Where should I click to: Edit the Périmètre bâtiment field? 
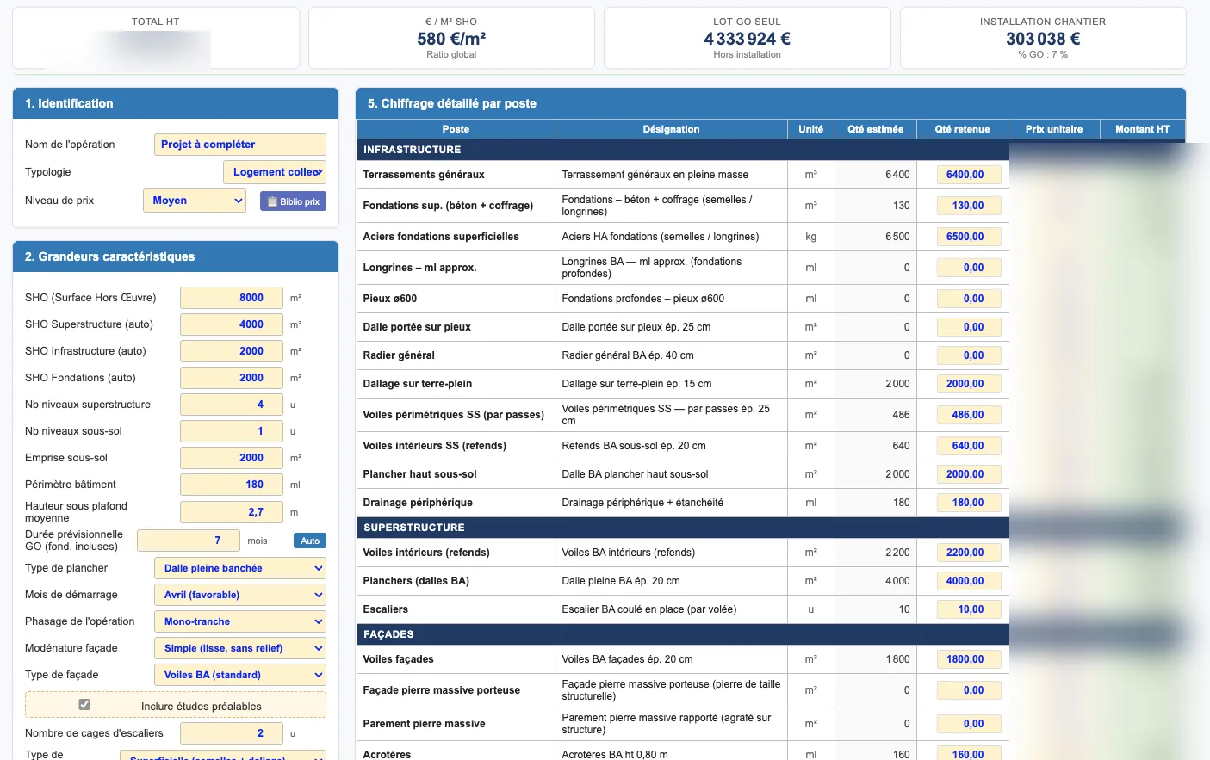click(x=232, y=485)
